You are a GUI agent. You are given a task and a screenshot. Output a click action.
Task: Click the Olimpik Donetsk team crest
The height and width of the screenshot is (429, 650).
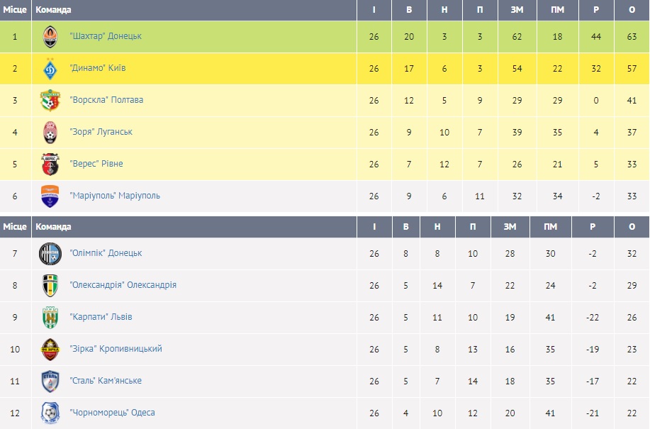point(50,253)
